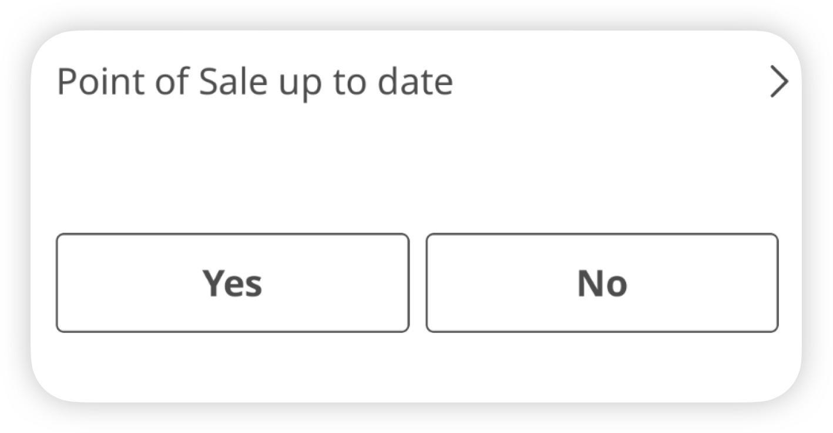Expand details using the chevron at card's corner
833x433 pixels.
[x=779, y=82]
